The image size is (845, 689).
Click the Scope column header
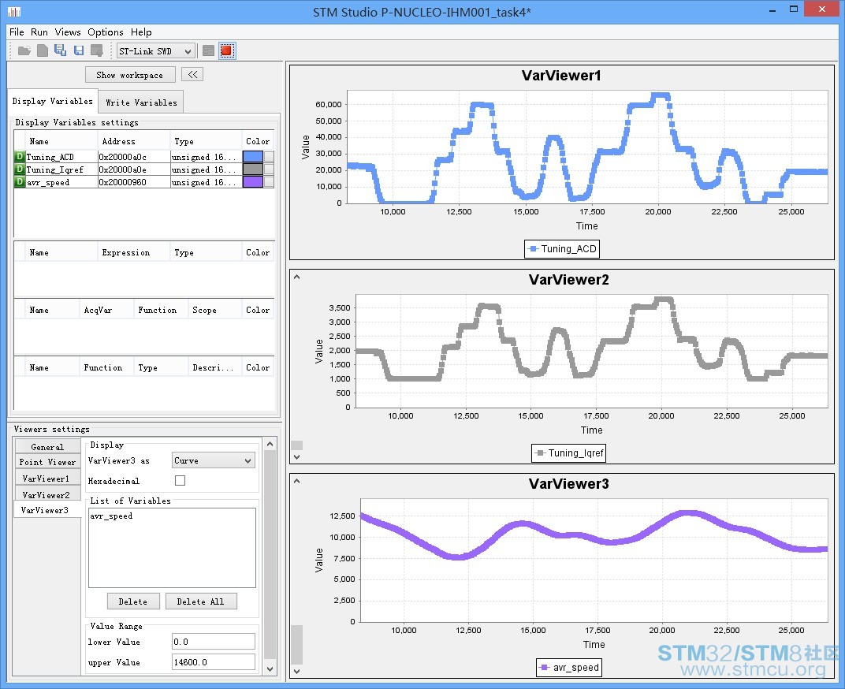pyautogui.click(x=214, y=310)
